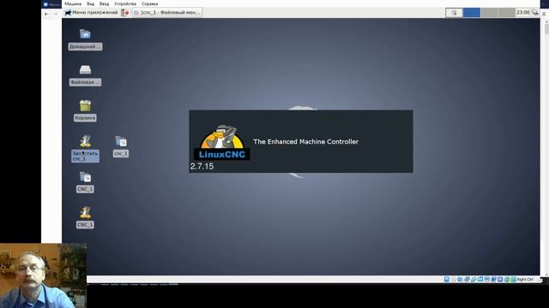The image size is (549, 308).
Task: Select the CNC_1 penguin launcher at bottom
Action: pyautogui.click(x=85, y=217)
